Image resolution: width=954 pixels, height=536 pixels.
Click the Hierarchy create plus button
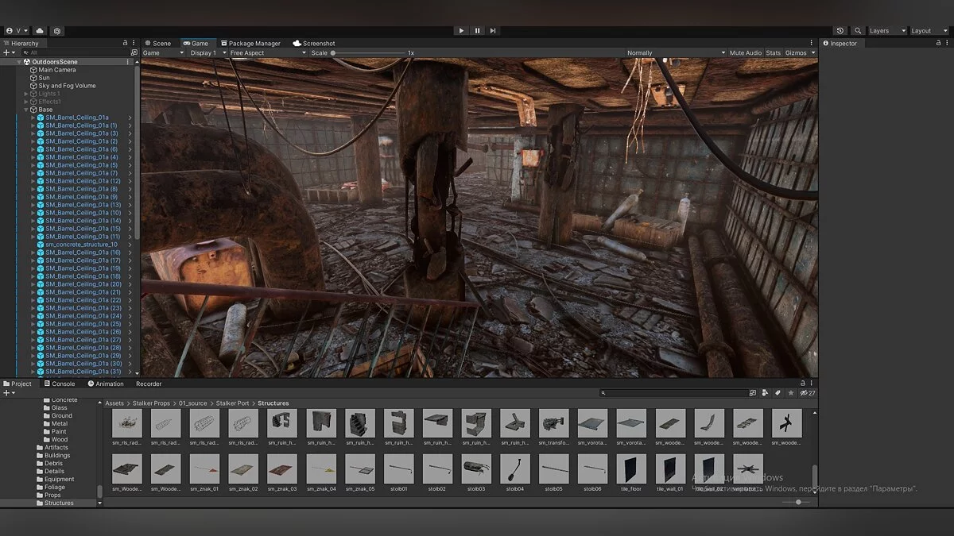point(7,52)
